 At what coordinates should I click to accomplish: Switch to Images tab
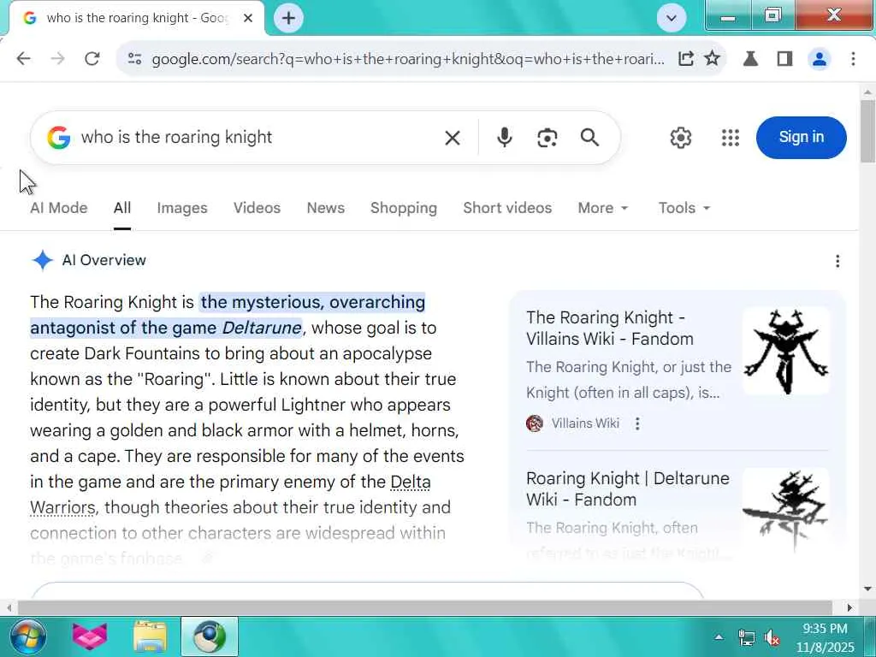pos(182,208)
